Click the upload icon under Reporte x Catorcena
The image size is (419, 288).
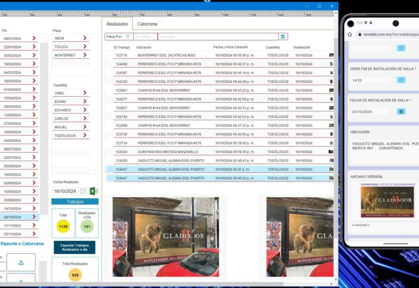(x=21, y=262)
